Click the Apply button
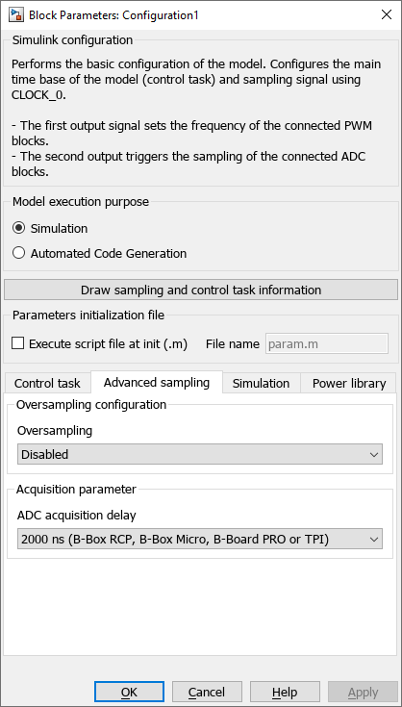The image size is (402, 707). coord(363,693)
